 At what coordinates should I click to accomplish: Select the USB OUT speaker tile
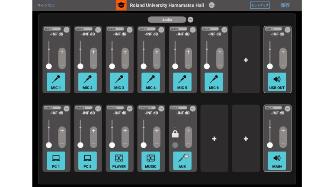[x=277, y=82]
